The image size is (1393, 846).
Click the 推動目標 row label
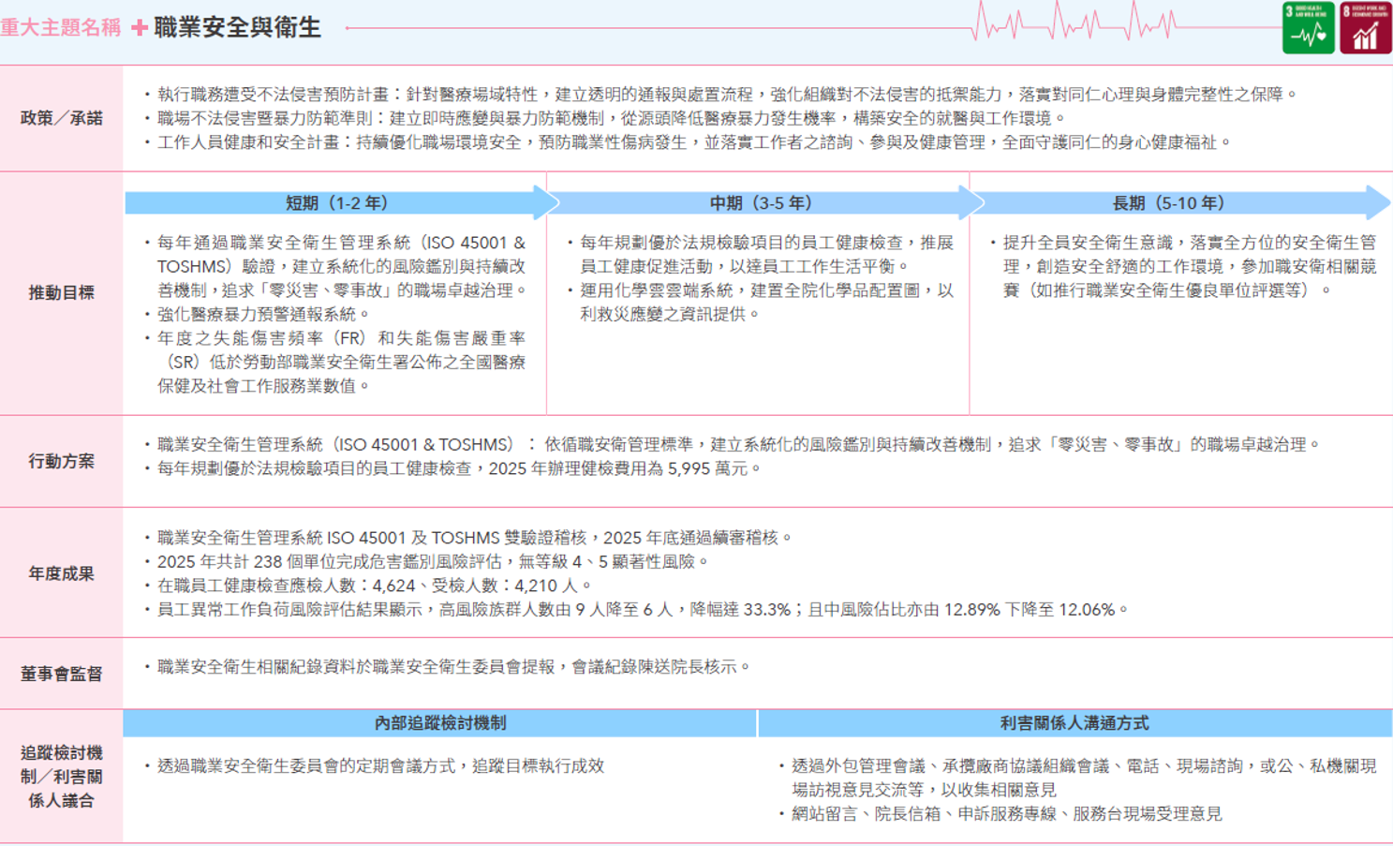coord(62,293)
